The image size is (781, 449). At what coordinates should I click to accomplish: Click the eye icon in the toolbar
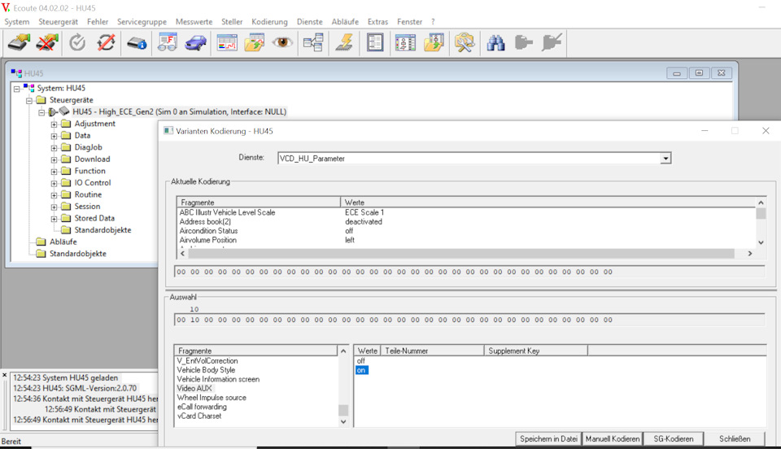pos(282,42)
